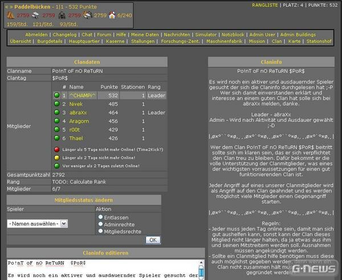342x280 pixels.
Task: Open the RANGLISTE ranking link
Action: pos(265,5)
